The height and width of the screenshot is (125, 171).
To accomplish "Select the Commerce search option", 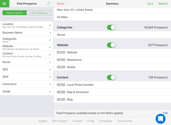I will pos(27,84).
